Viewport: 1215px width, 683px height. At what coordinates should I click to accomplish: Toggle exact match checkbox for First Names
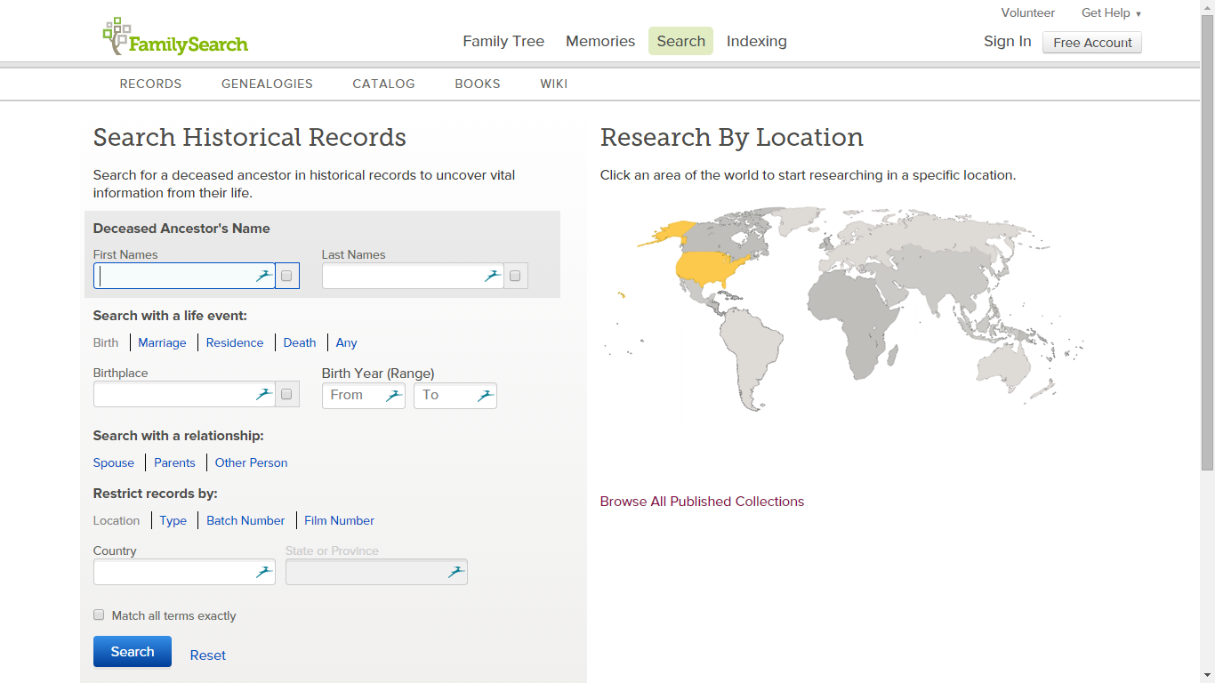pyautogui.click(x=286, y=276)
